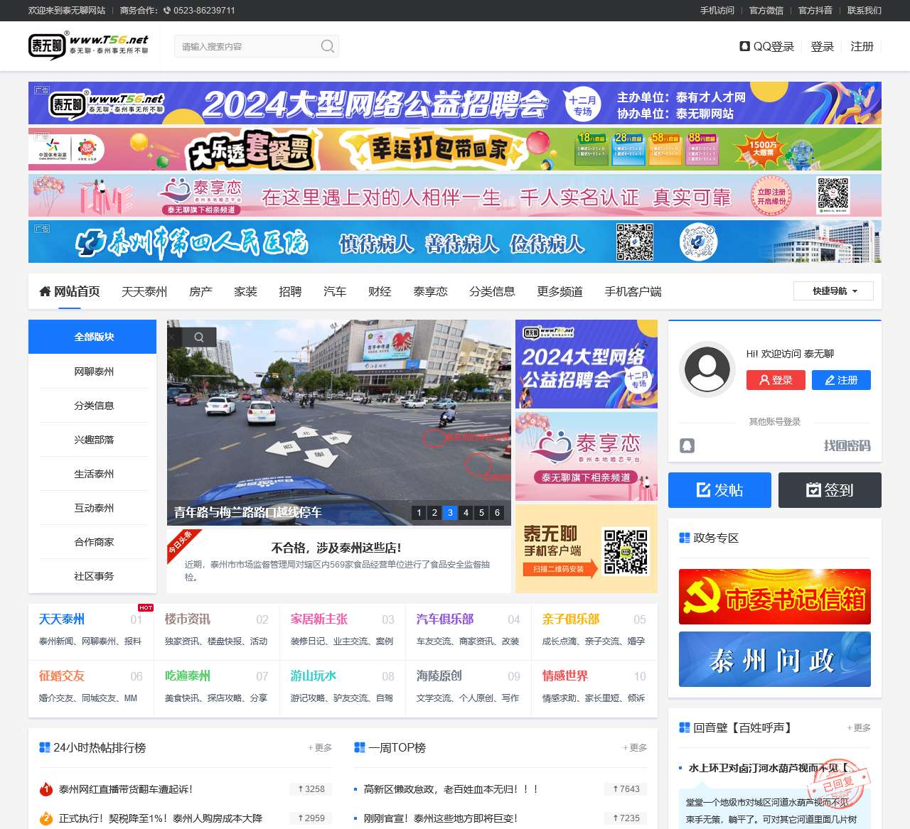This screenshot has width=910, height=829.
Task: Click 联系我们 in the top bar
Action: tap(864, 11)
